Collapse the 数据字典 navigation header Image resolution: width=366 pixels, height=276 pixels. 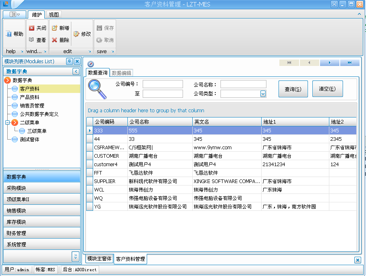(x=76, y=71)
